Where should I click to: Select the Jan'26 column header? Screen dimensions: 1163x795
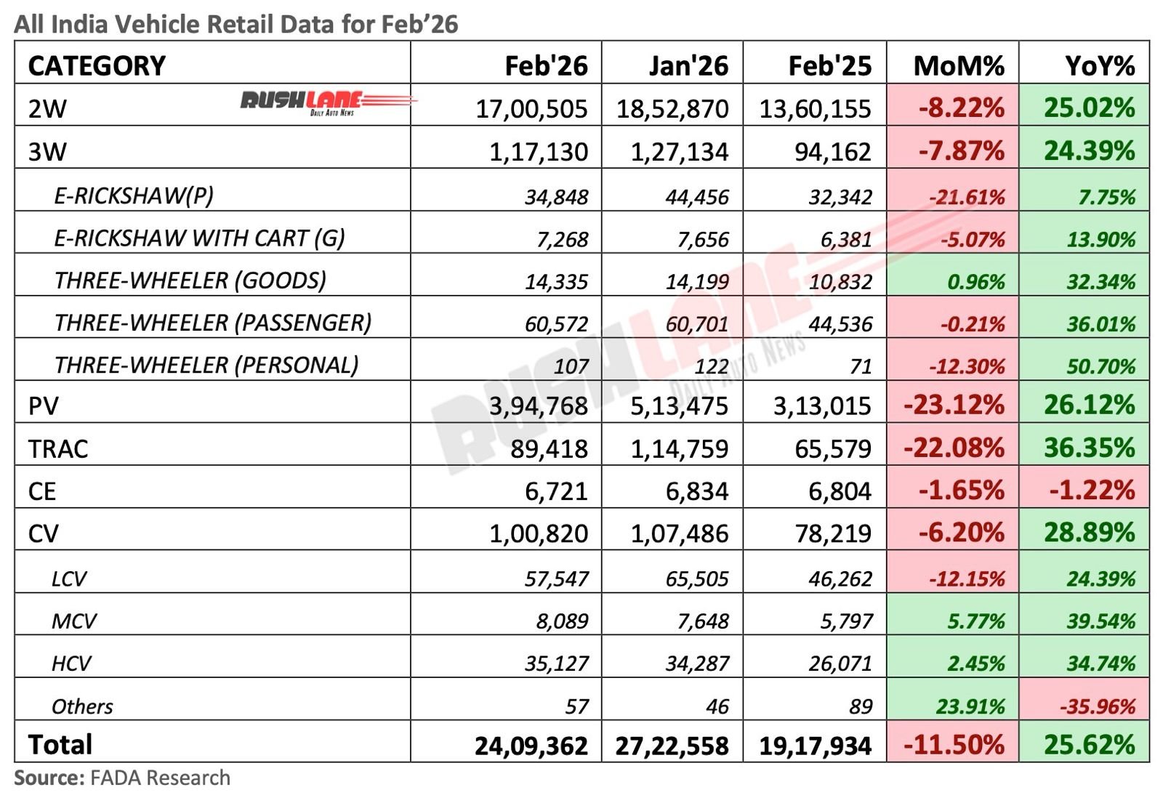click(x=688, y=65)
